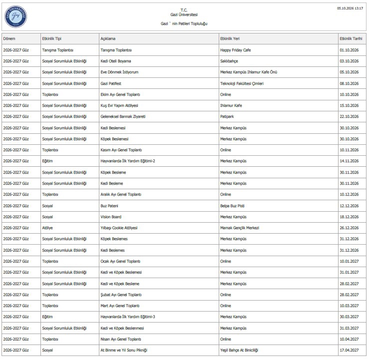369x359 pixels.
Task: Click the Dönem column header
Action: point(21,38)
